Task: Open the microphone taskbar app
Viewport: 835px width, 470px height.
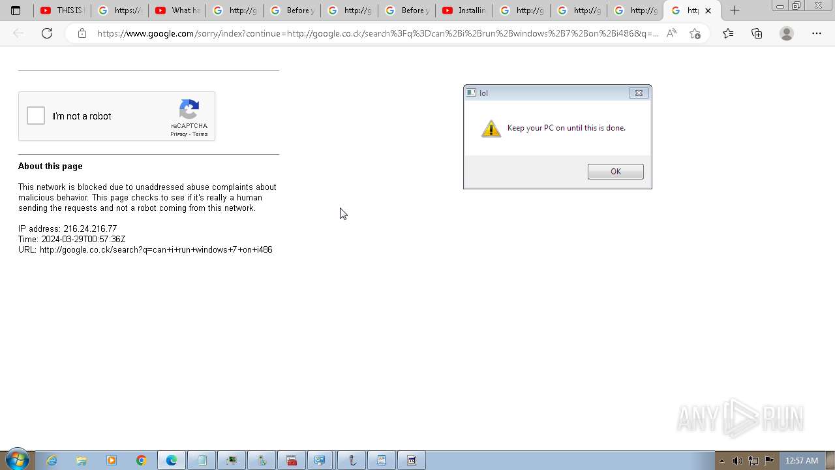Action: [x=352, y=460]
